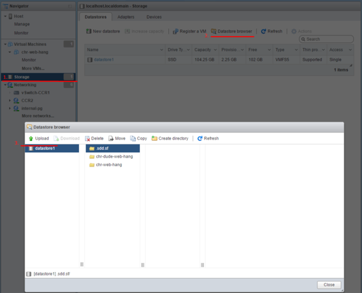Click New datastore icon in Storage toolbar

(89, 31)
